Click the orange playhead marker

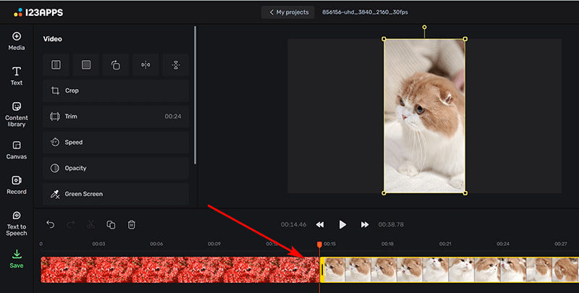(319, 245)
